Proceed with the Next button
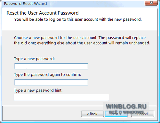160x123 pixels. pos(116,114)
